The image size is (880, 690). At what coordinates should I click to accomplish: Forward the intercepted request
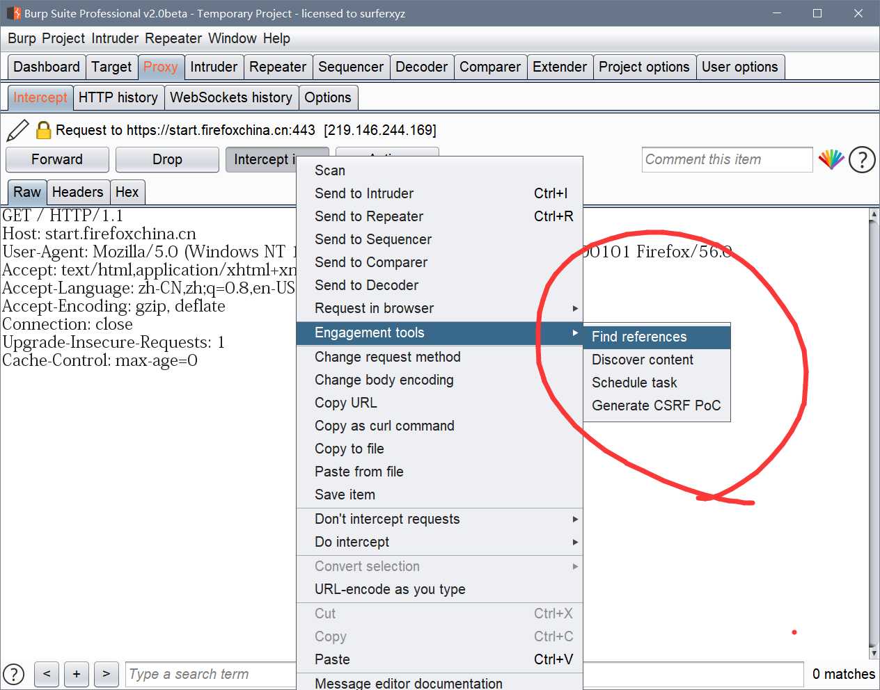point(57,159)
